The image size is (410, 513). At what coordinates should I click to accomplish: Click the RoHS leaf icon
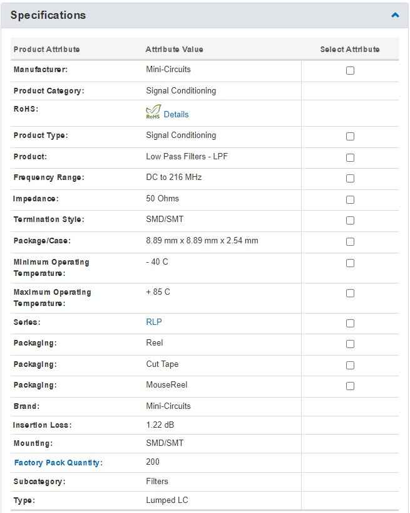tap(153, 112)
